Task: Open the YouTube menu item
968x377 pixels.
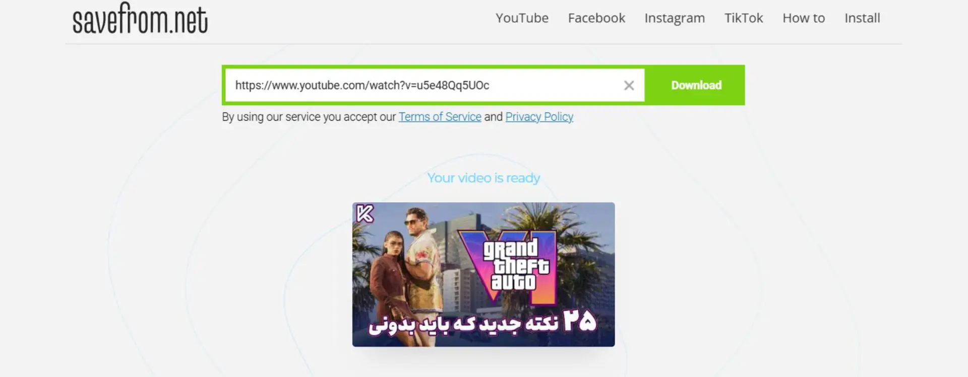Action: [x=522, y=18]
